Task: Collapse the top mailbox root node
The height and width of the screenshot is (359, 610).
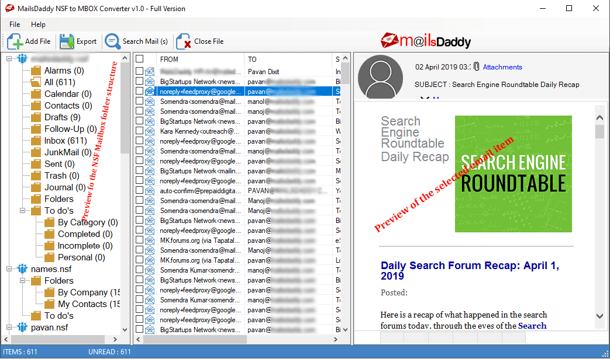Action: point(9,58)
